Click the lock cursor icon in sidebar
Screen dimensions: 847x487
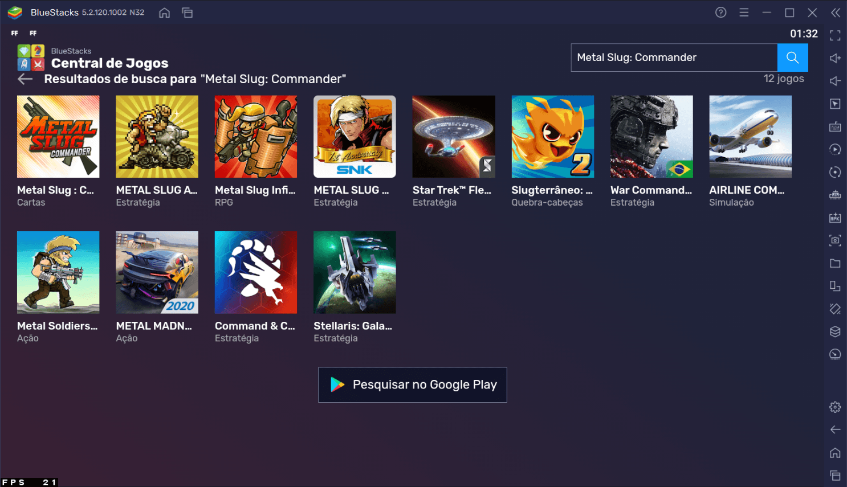coord(835,104)
